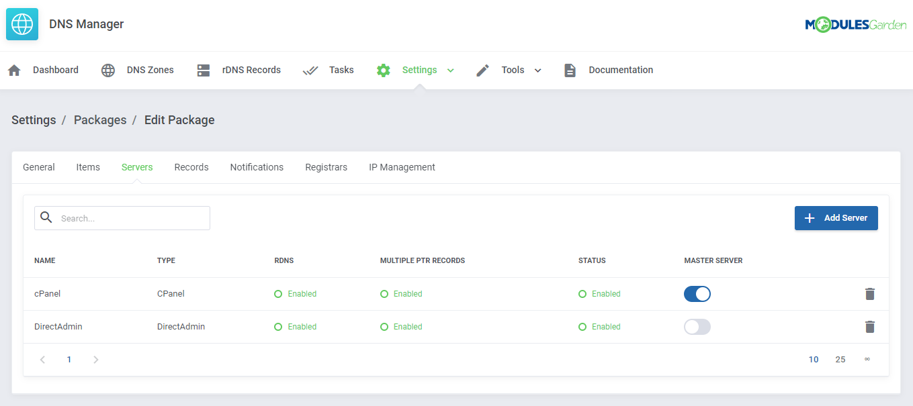Go to Packages via the breadcrumb link
This screenshot has width=913, height=406.
pos(100,119)
